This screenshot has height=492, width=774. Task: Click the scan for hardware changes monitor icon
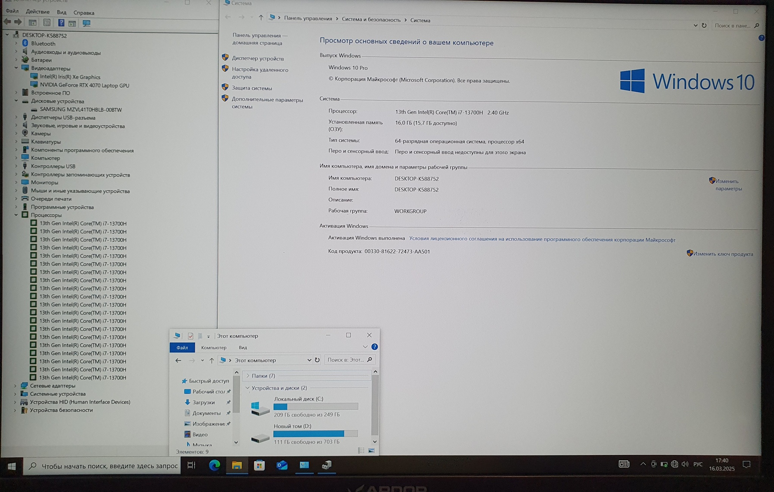87,23
